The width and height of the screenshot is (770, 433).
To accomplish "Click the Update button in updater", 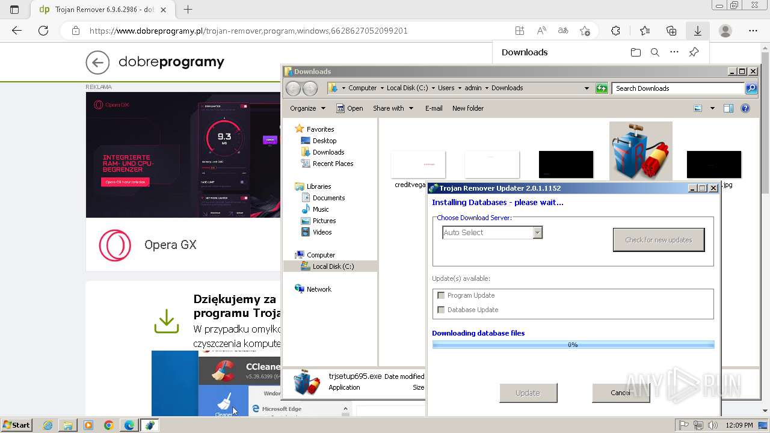I will point(528,393).
